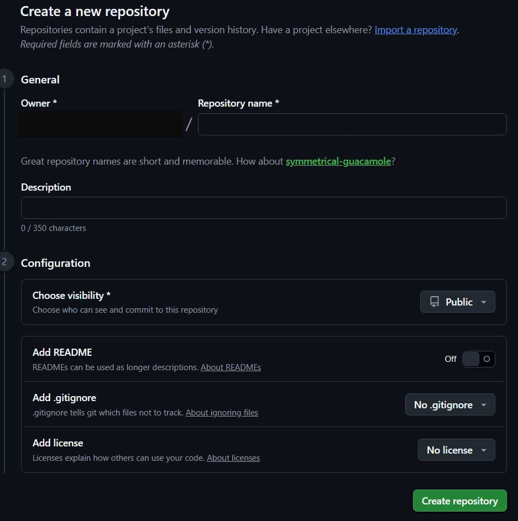Click the 'Create a new repository' heading

coord(95,12)
